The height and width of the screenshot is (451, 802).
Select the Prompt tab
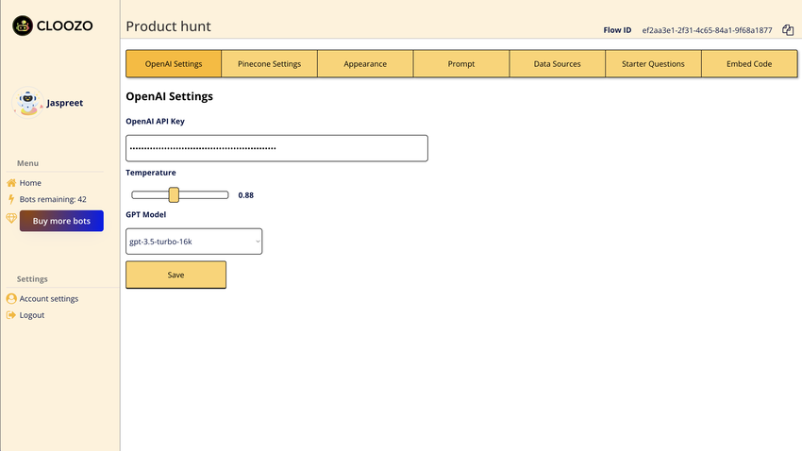pyautogui.click(x=460, y=64)
